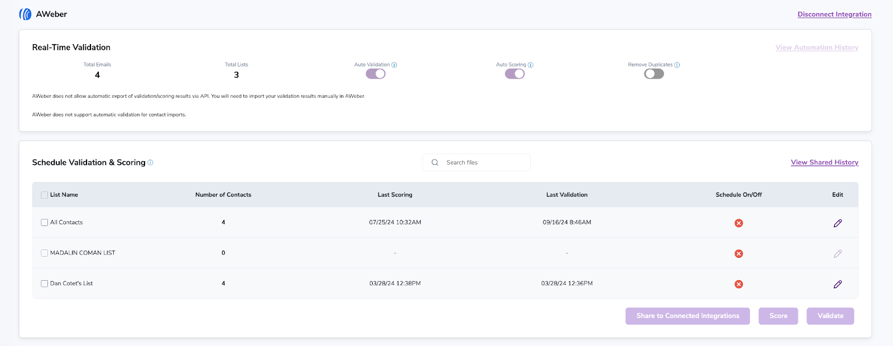Click schedule off icon for Dan Cotet's List
This screenshot has width=893, height=346.
[x=738, y=284]
